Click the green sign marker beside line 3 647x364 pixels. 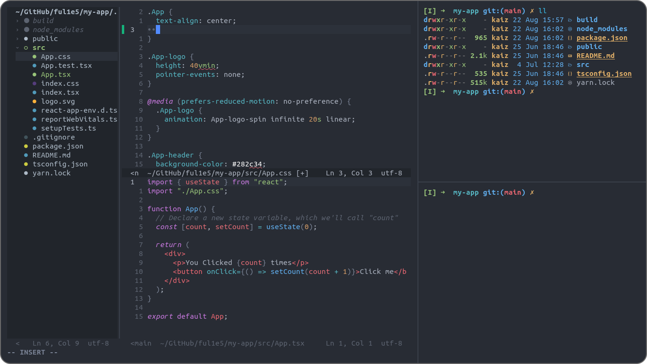tap(123, 30)
